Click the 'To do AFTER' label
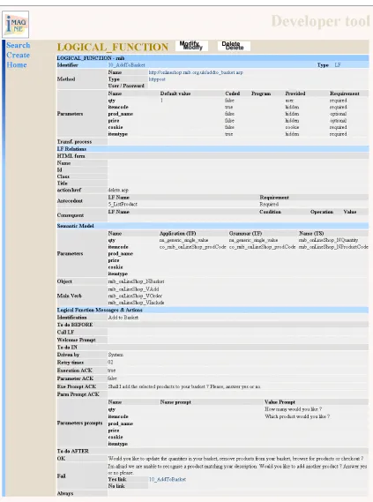Screen dimensions: 373x502 [72, 451]
